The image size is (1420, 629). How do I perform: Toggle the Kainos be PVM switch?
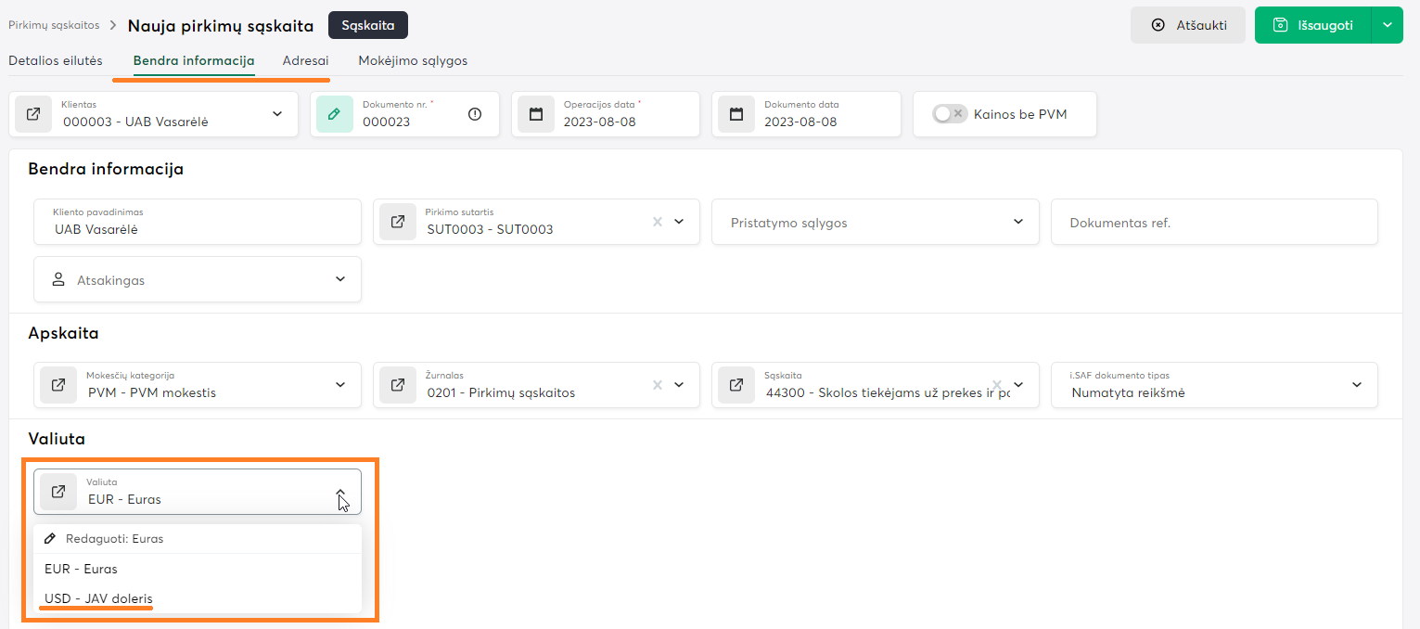coord(950,114)
